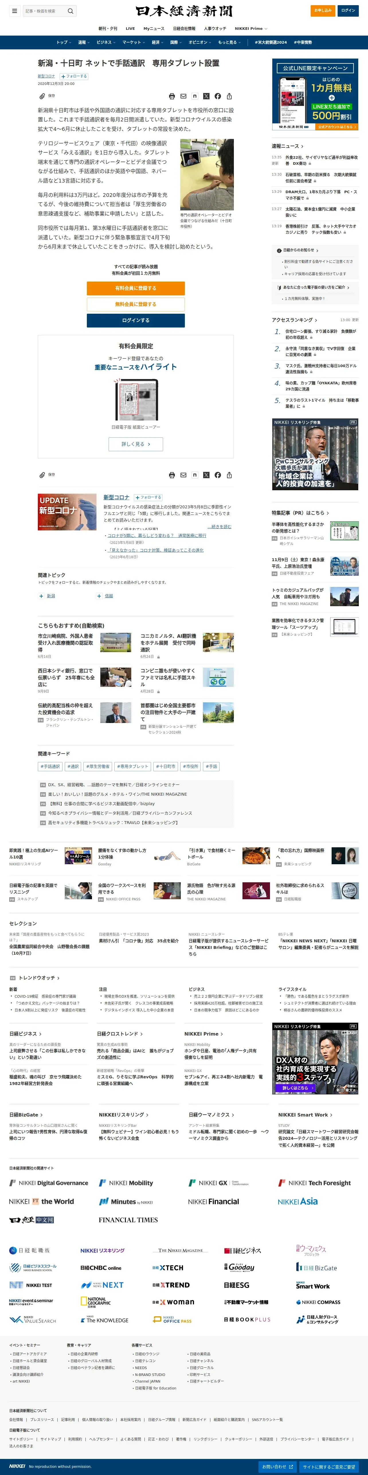The image size is (368, 1475).
Task: Click the FINANCIAL TIMES logo
Action: point(128,1220)
